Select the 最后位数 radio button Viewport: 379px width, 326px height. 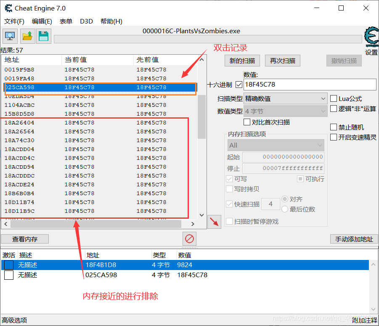[x=285, y=209]
